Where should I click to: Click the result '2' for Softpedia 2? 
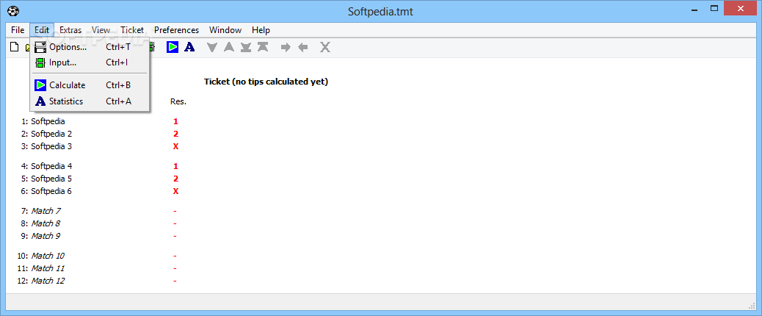[x=175, y=134]
